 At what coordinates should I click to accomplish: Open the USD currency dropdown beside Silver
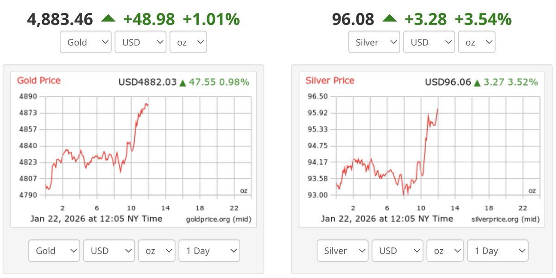429,42
